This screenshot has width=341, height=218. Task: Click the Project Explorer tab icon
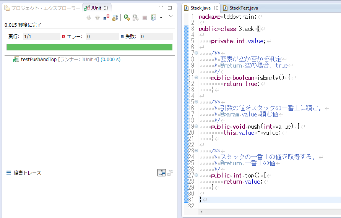click(7, 8)
